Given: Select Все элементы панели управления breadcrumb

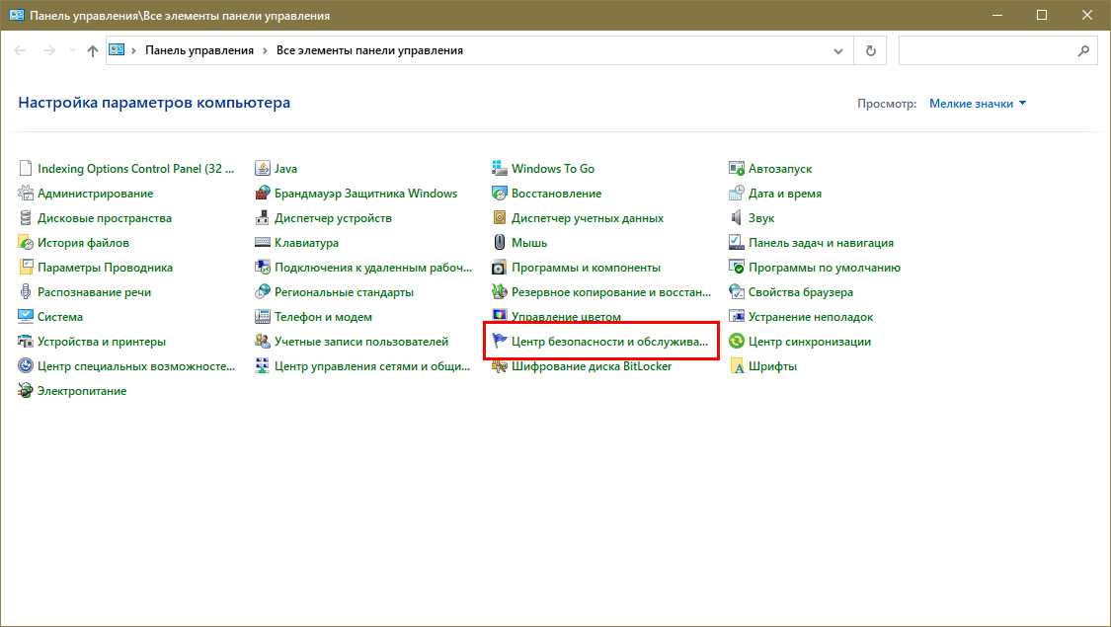Looking at the screenshot, I should click(x=369, y=50).
